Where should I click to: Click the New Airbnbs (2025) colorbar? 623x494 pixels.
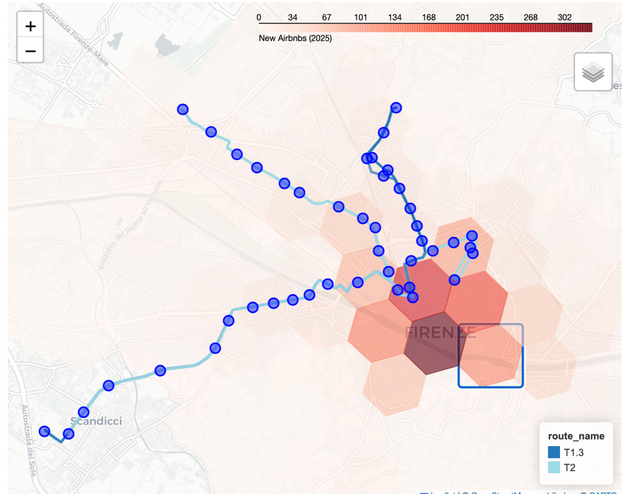(x=425, y=27)
